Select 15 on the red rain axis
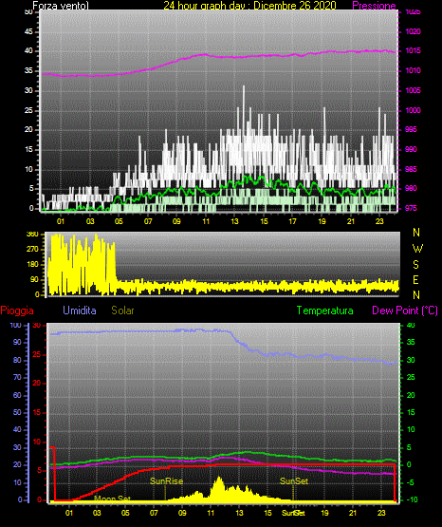The height and width of the screenshot is (527, 442). coord(37,412)
